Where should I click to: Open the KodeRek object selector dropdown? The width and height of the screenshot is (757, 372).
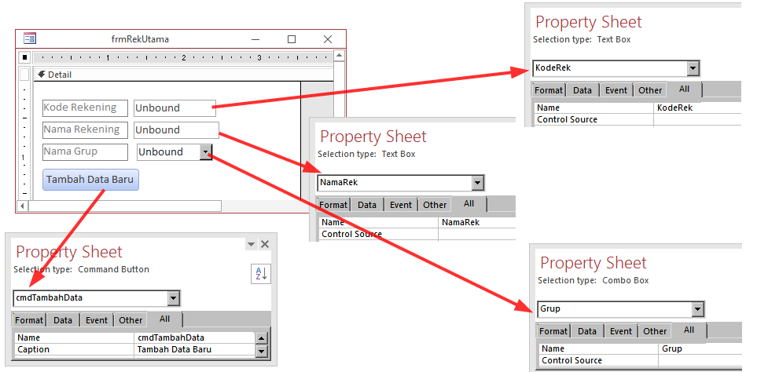pos(693,68)
